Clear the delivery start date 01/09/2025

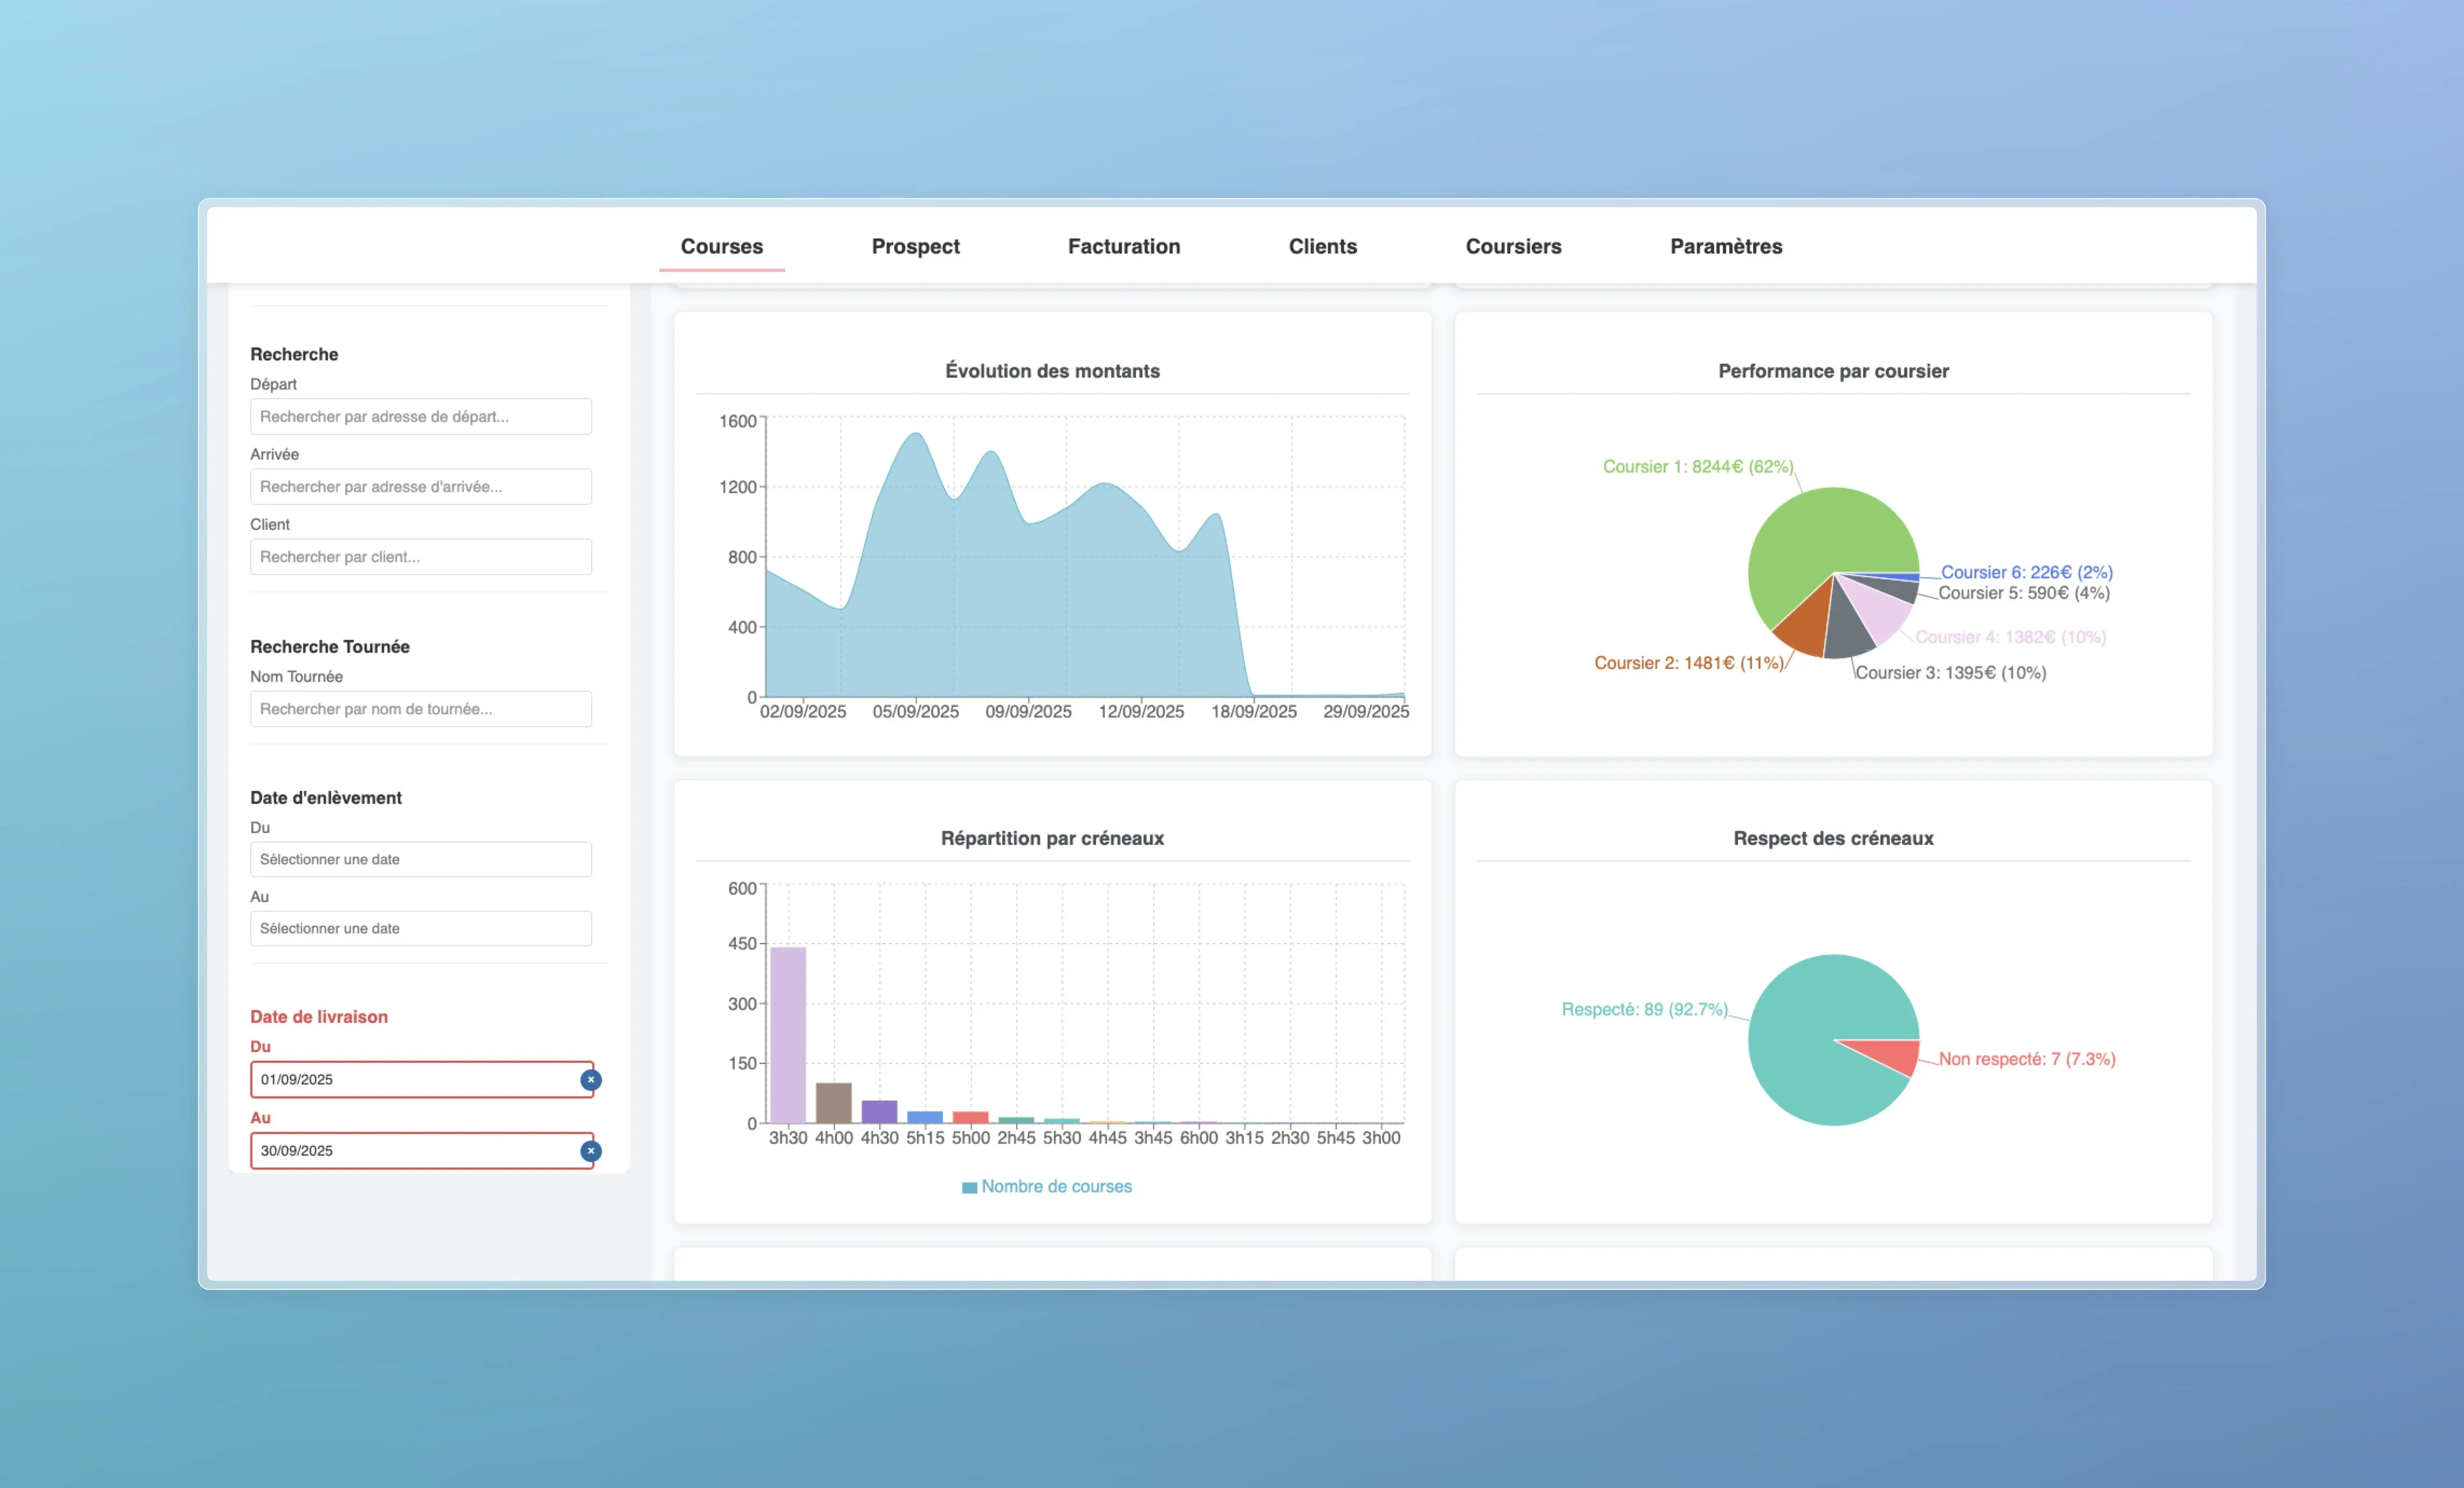tap(591, 1080)
